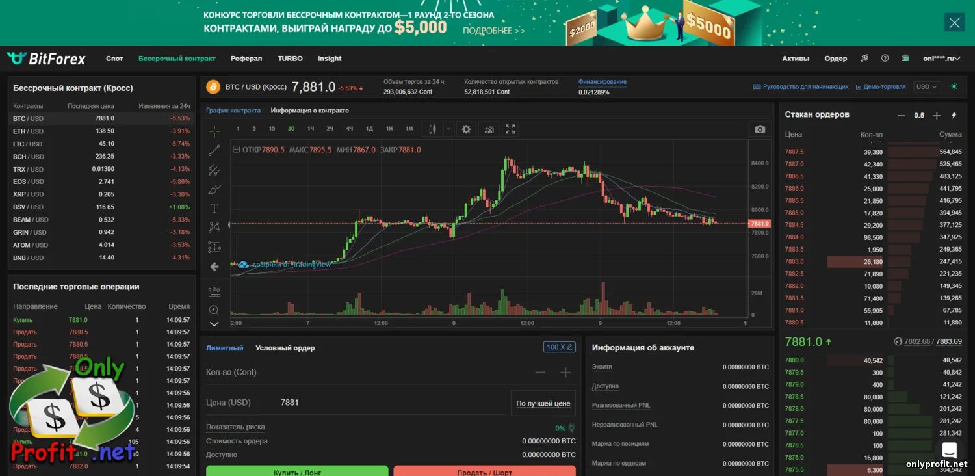Open the green wallet icon in header
The image size is (975, 476).
click(905, 58)
